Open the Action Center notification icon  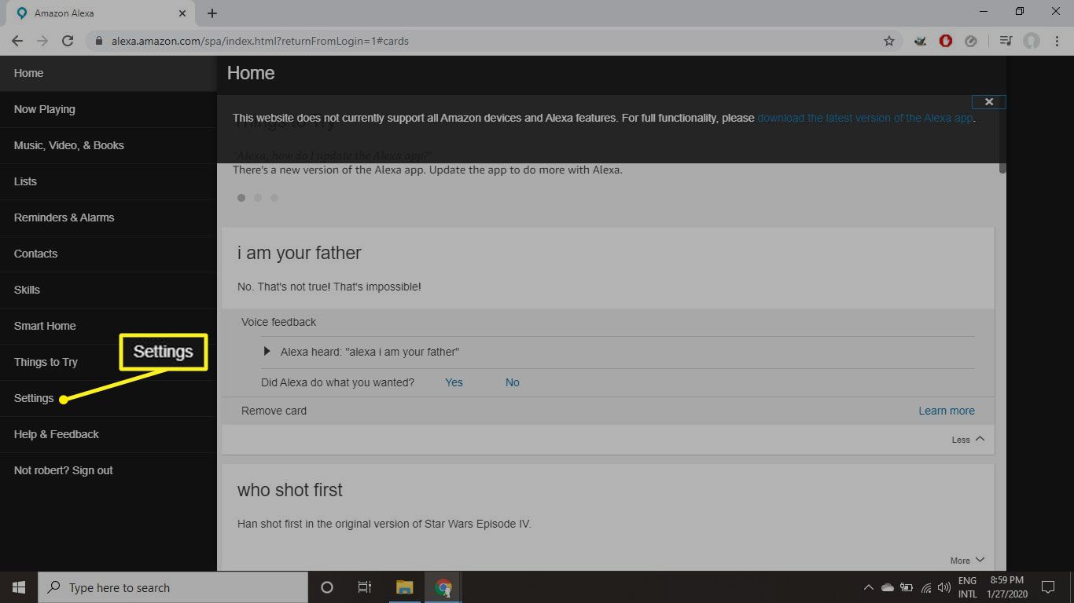pos(1047,587)
